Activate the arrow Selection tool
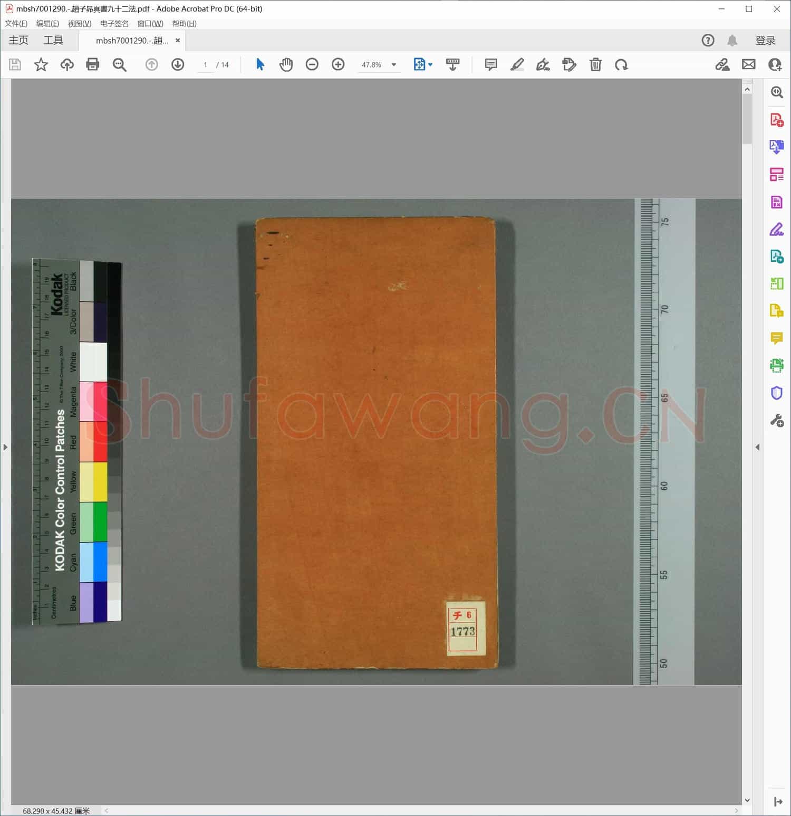Image resolution: width=791 pixels, height=816 pixels. [260, 64]
